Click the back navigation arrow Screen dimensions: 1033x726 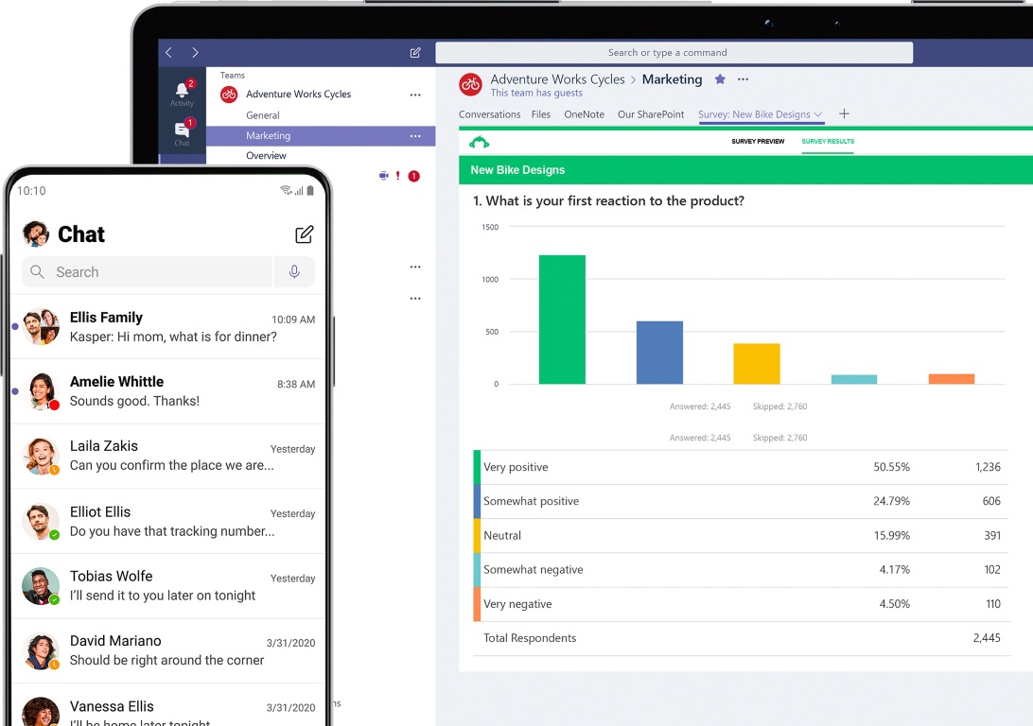tap(169, 53)
